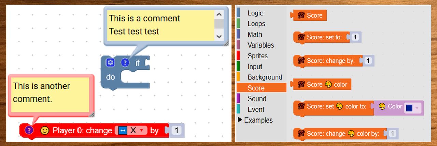437x146 pixels.
Task: Click the palette icon in the purple Color block
Action: tap(382, 107)
